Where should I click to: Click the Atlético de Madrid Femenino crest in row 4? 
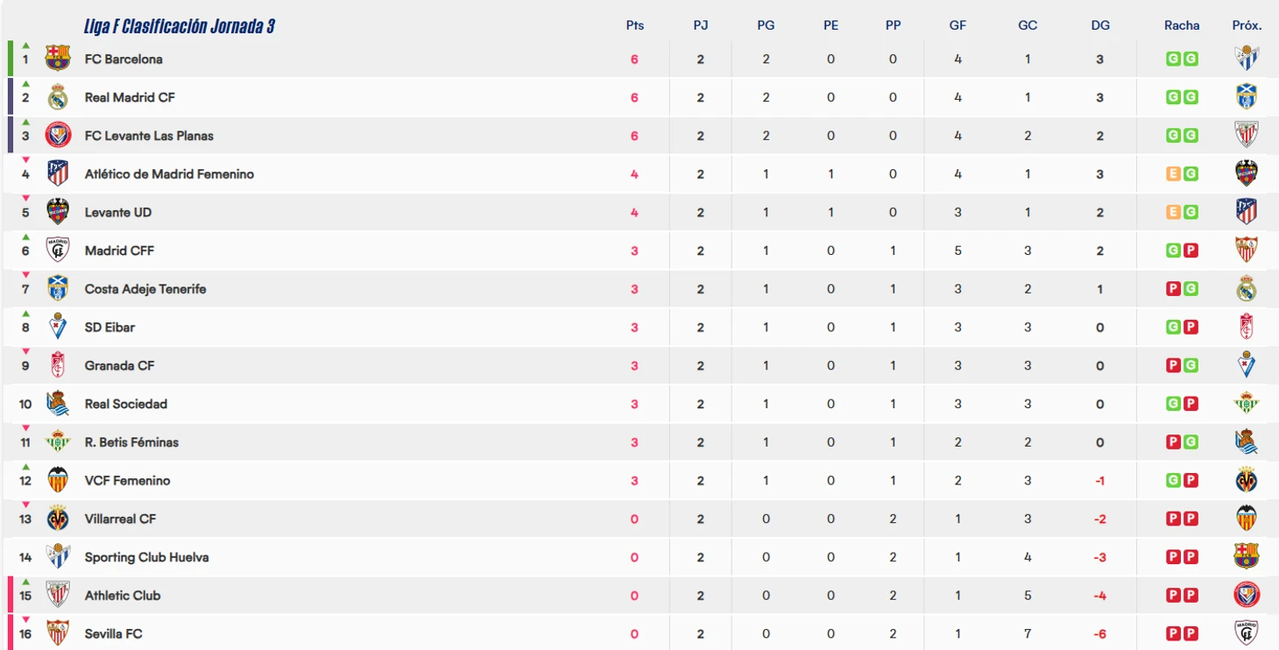point(58,173)
